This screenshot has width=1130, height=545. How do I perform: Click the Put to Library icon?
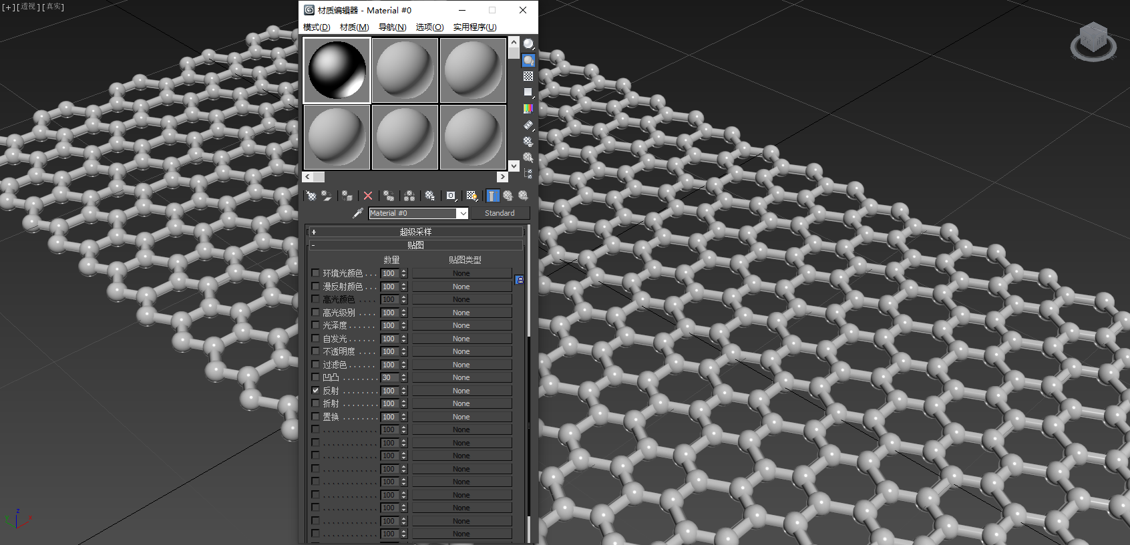point(430,196)
